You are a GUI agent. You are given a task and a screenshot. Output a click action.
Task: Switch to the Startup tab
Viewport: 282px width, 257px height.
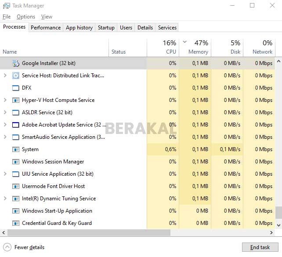106,28
